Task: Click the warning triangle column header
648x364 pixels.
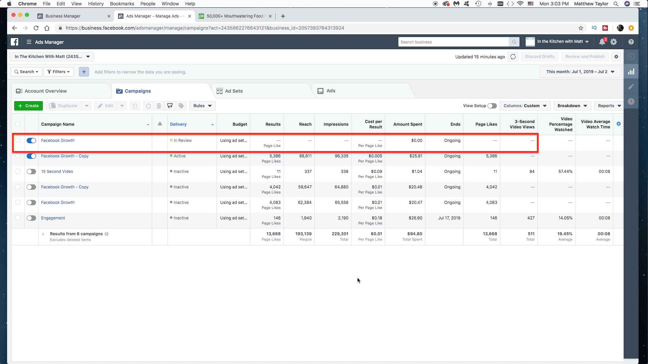Action: (x=160, y=124)
